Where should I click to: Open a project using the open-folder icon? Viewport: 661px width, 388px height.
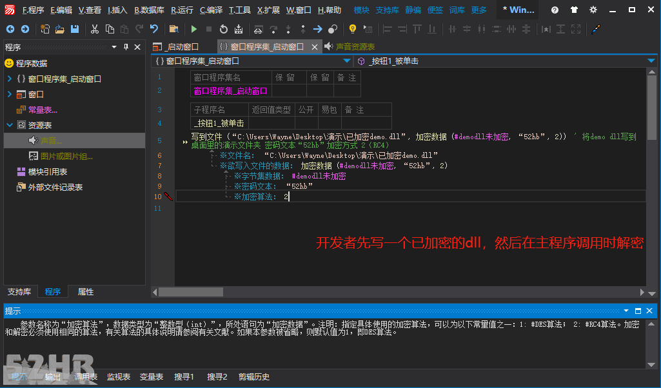(x=60, y=29)
